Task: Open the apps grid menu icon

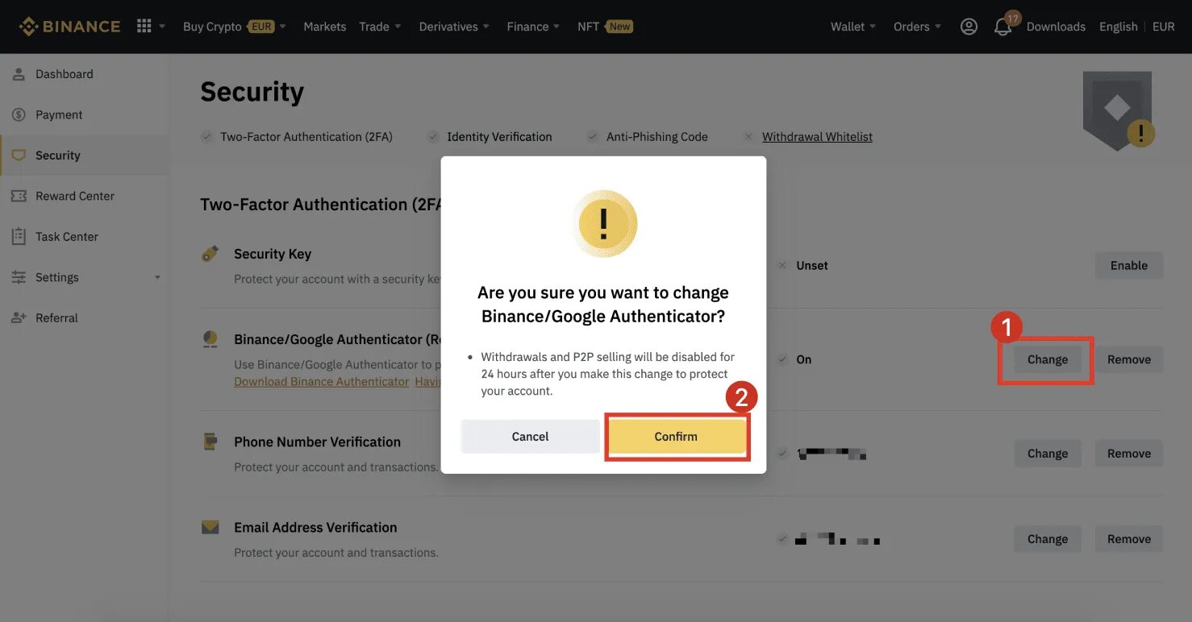Action: pyautogui.click(x=144, y=27)
